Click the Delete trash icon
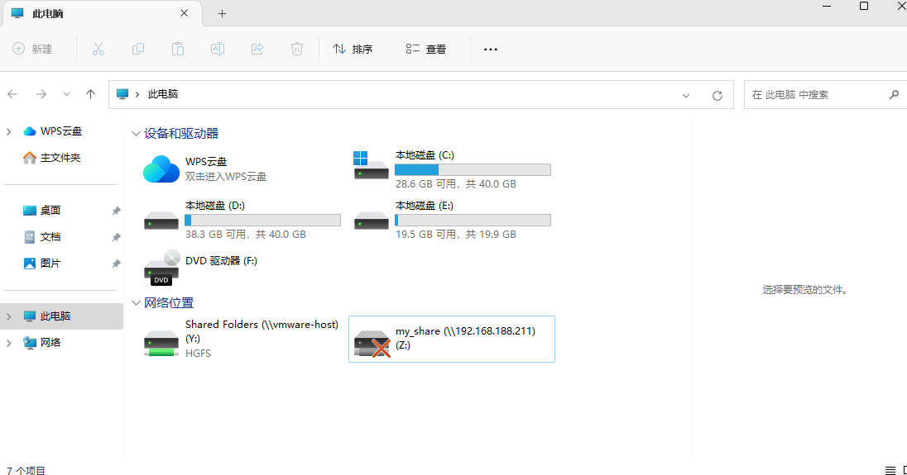This screenshot has height=475, width=907. click(297, 49)
